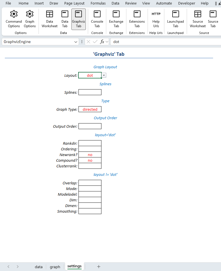Open the File menu
Screen dimensions: 221x271
tap(8, 3)
